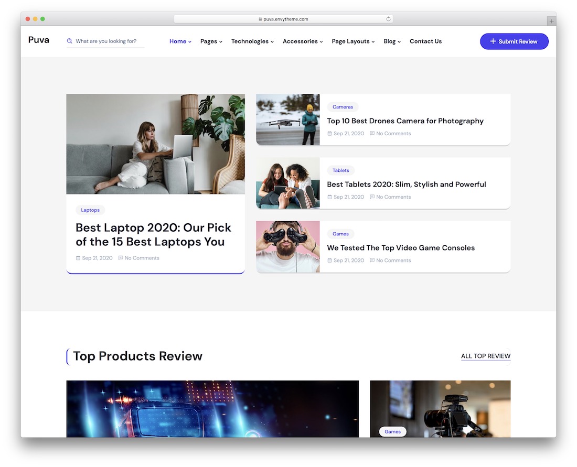Click the lock icon in address bar
Viewport: 577px width, 467px height.
260,19
